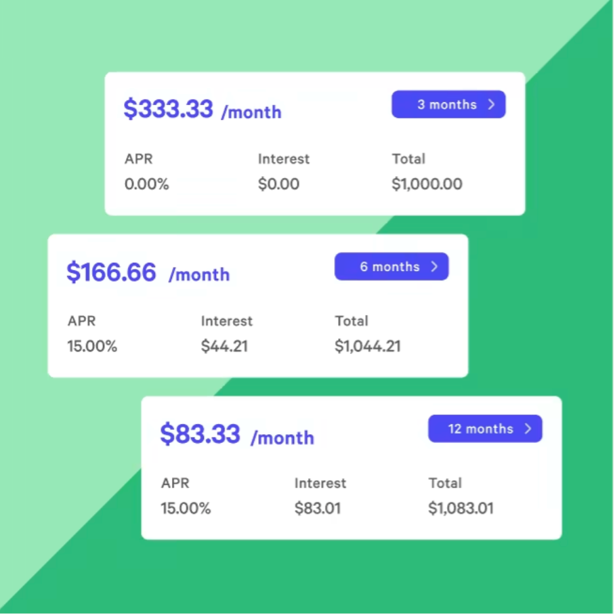Click the $83.01 interest amount

pyautogui.click(x=317, y=509)
